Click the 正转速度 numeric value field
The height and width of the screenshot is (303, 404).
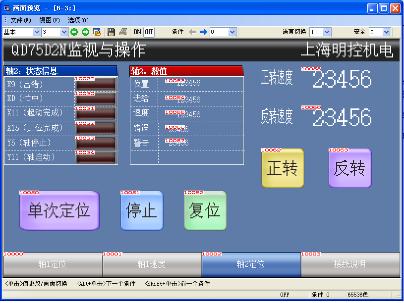342,79
